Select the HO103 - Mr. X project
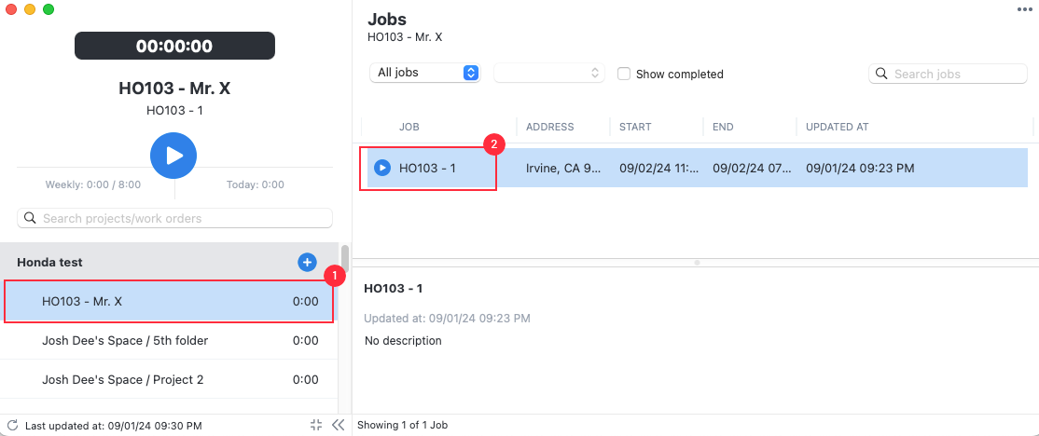1039x436 pixels. click(x=169, y=302)
